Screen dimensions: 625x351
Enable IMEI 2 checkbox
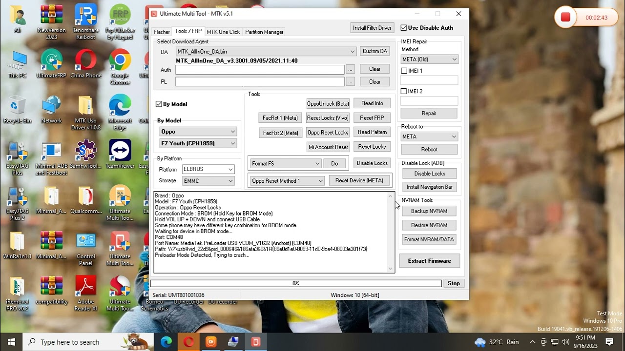click(x=404, y=91)
